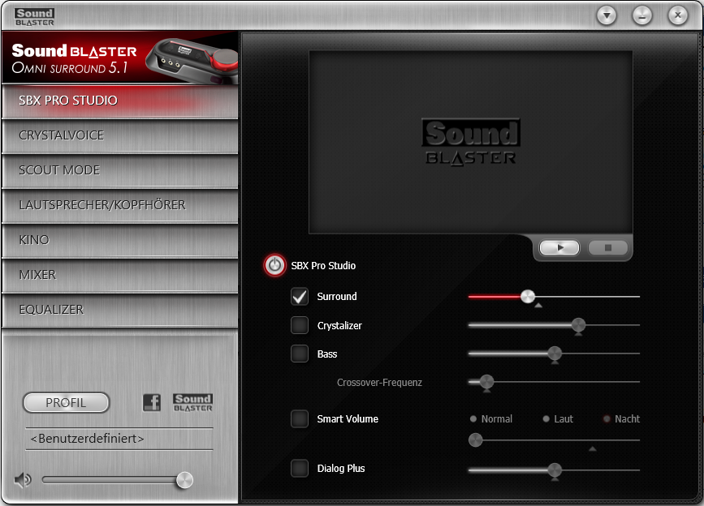The height and width of the screenshot is (506, 704).
Task: Open the Facebook link icon
Action: (152, 402)
